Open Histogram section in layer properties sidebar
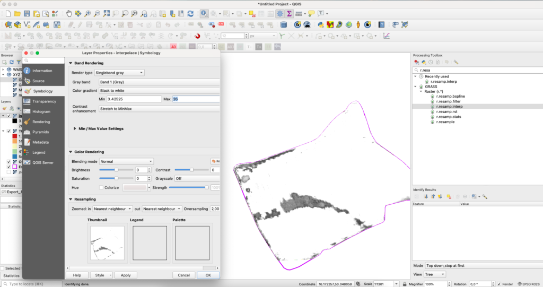The width and height of the screenshot is (543, 287). coord(41,111)
